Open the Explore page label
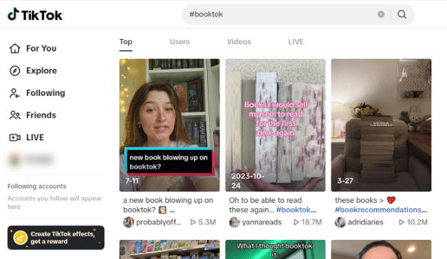This screenshot has width=447, height=259. pos(42,71)
